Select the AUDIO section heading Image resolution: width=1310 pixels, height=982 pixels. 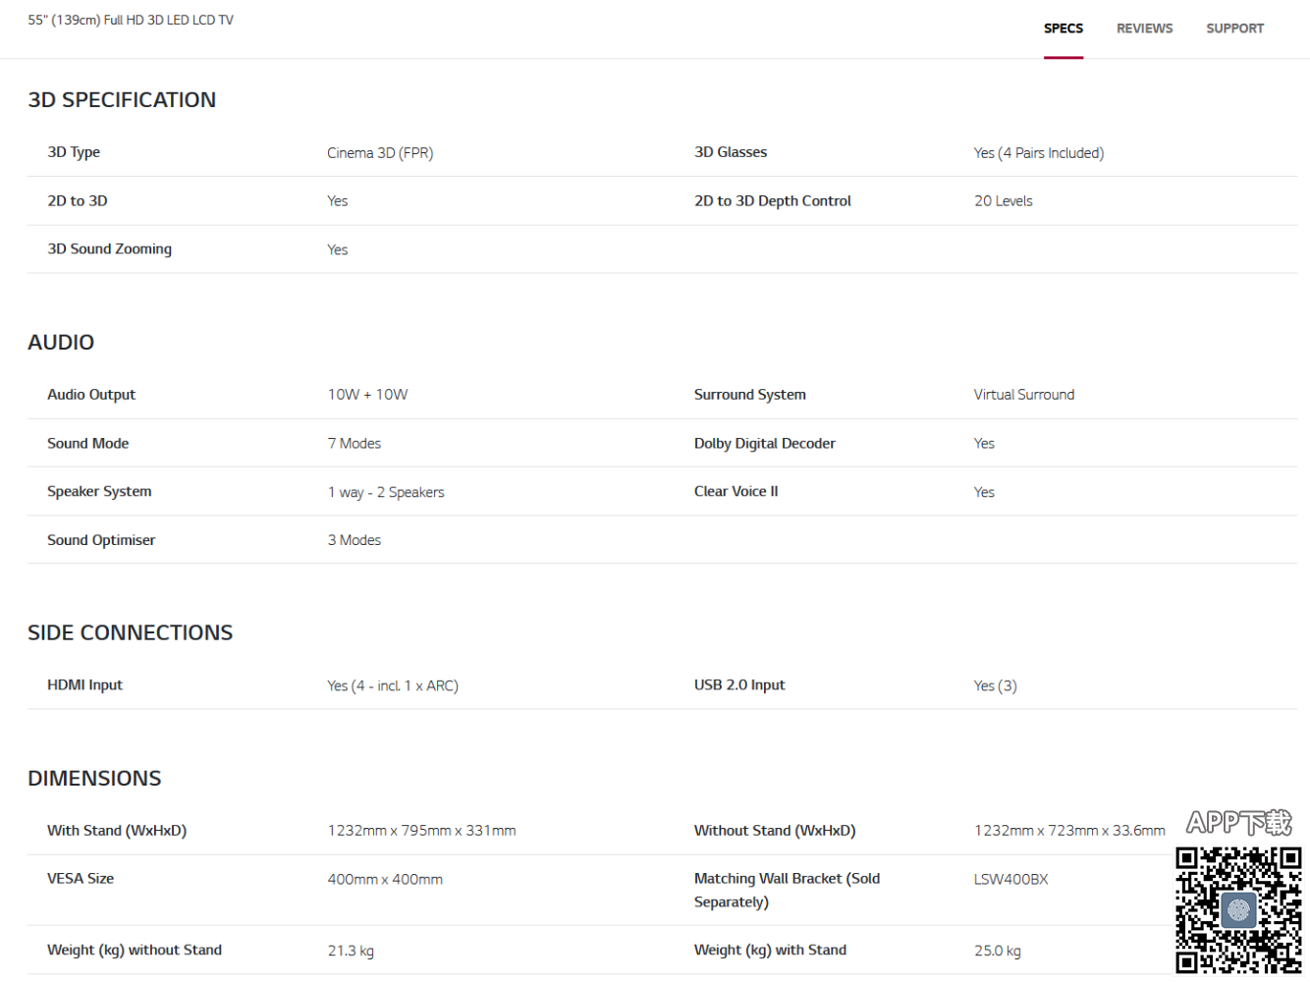click(x=61, y=343)
